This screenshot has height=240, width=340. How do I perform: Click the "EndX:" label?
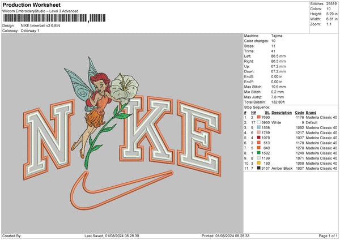(x=249, y=76)
